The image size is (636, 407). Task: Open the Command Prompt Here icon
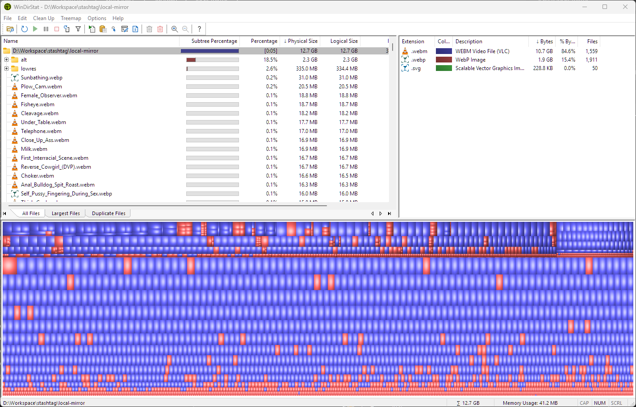point(125,29)
